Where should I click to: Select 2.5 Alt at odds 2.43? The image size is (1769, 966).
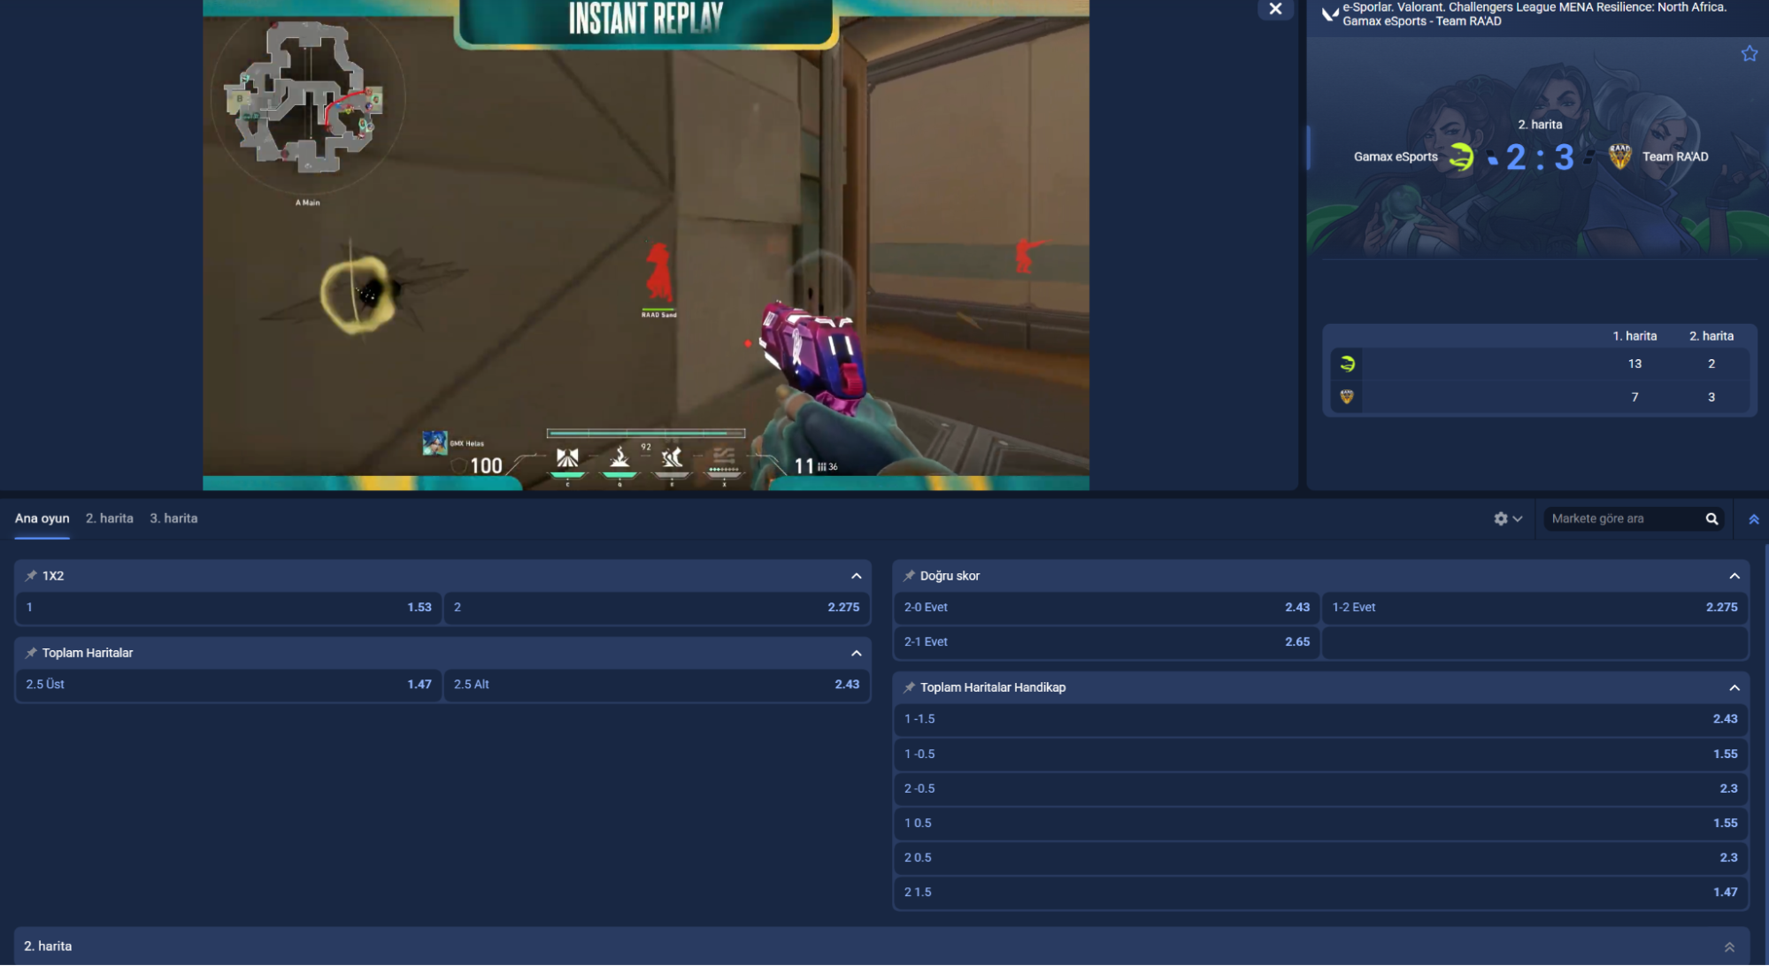tap(656, 685)
